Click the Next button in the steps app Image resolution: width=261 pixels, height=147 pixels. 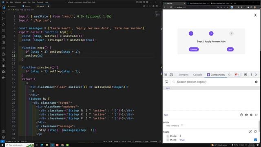pos(230,49)
